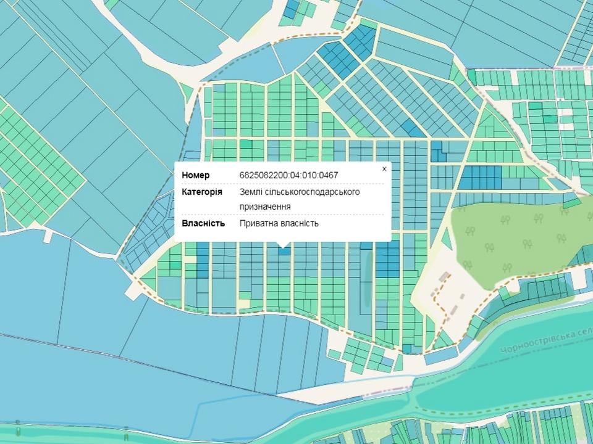
Task: Click 'Землі сільськогосподарського призначення' value
Action: click(300, 199)
